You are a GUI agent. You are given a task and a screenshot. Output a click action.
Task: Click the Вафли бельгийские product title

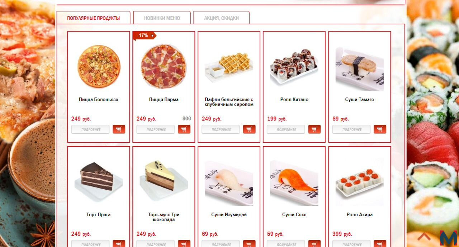(229, 102)
